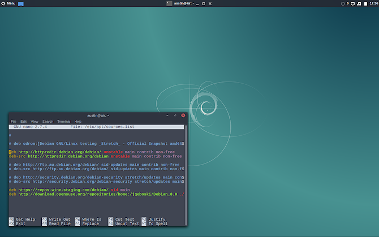Click the 'Get Help' shortcut in nano
This screenshot has width=379, height=237.
click(x=25, y=219)
